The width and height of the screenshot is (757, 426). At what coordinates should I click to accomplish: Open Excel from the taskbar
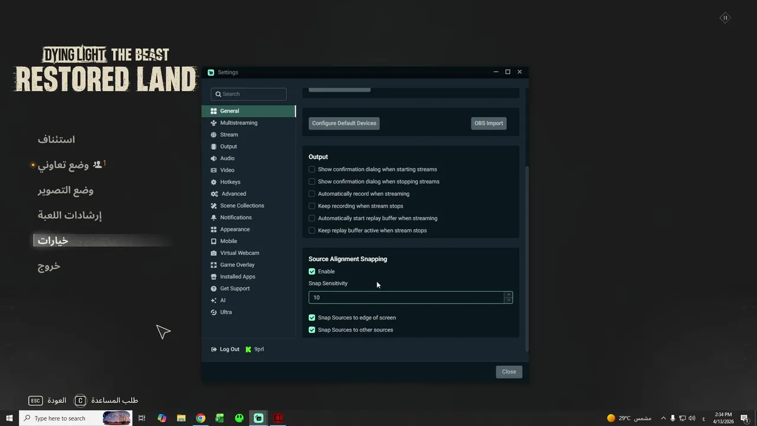point(219,418)
